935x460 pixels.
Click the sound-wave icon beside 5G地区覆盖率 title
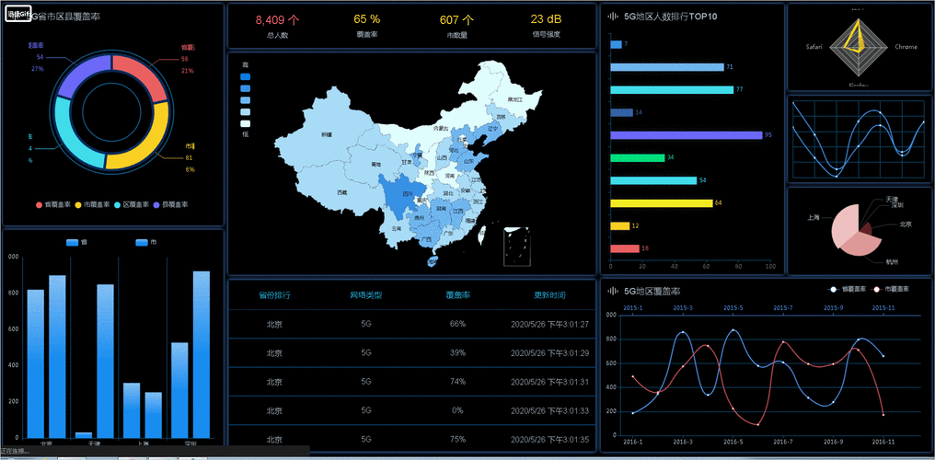pos(613,292)
